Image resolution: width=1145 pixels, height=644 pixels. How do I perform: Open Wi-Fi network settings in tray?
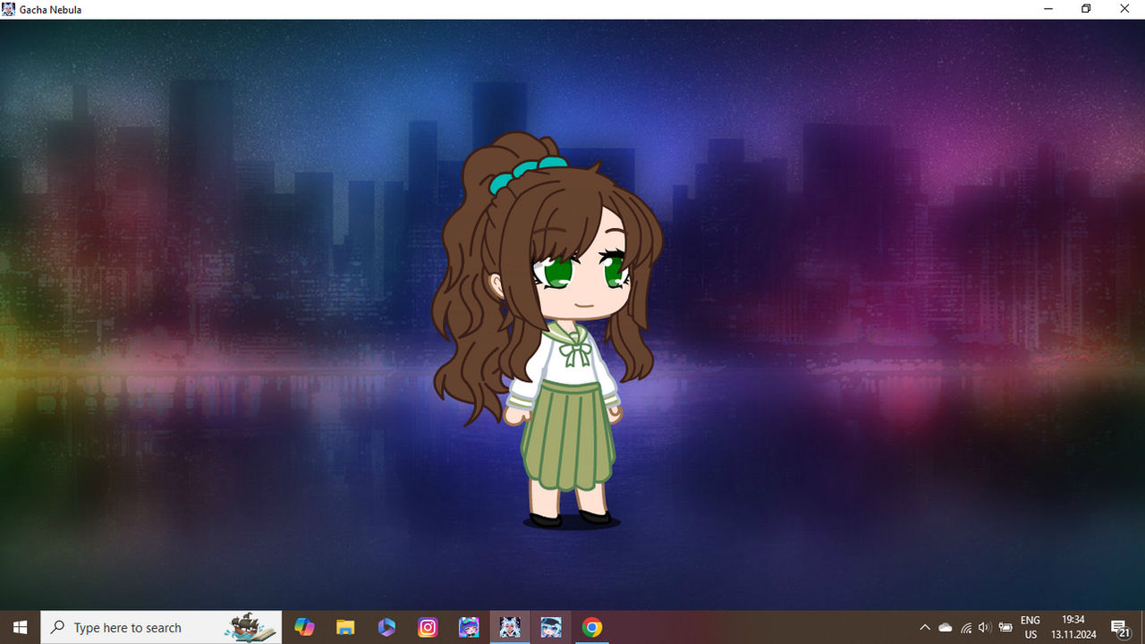[x=966, y=627]
